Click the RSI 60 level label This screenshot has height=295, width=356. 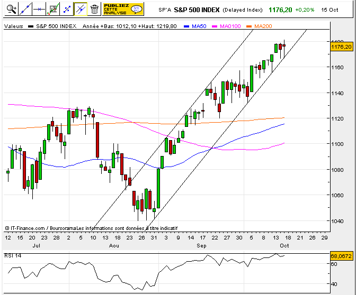tap(334, 264)
